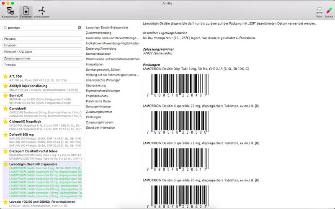The height and width of the screenshot is (209, 335).
Task: Jump to Packungen section in index
Action: pos(93,117)
